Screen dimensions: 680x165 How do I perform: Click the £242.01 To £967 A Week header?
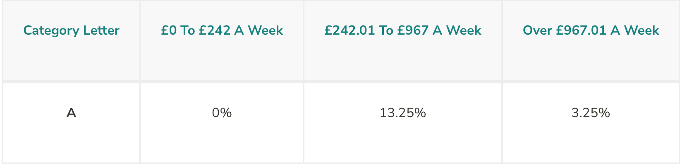(403, 31)
